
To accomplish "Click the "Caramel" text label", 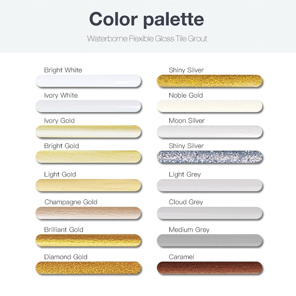I will (x=181, y=257).
